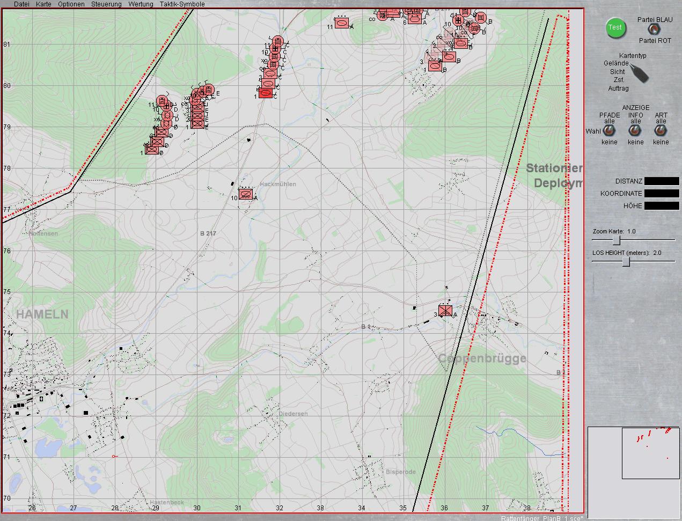Select the bright red unit 1 C
Screen dimensions: 682x521
(266, 93)
